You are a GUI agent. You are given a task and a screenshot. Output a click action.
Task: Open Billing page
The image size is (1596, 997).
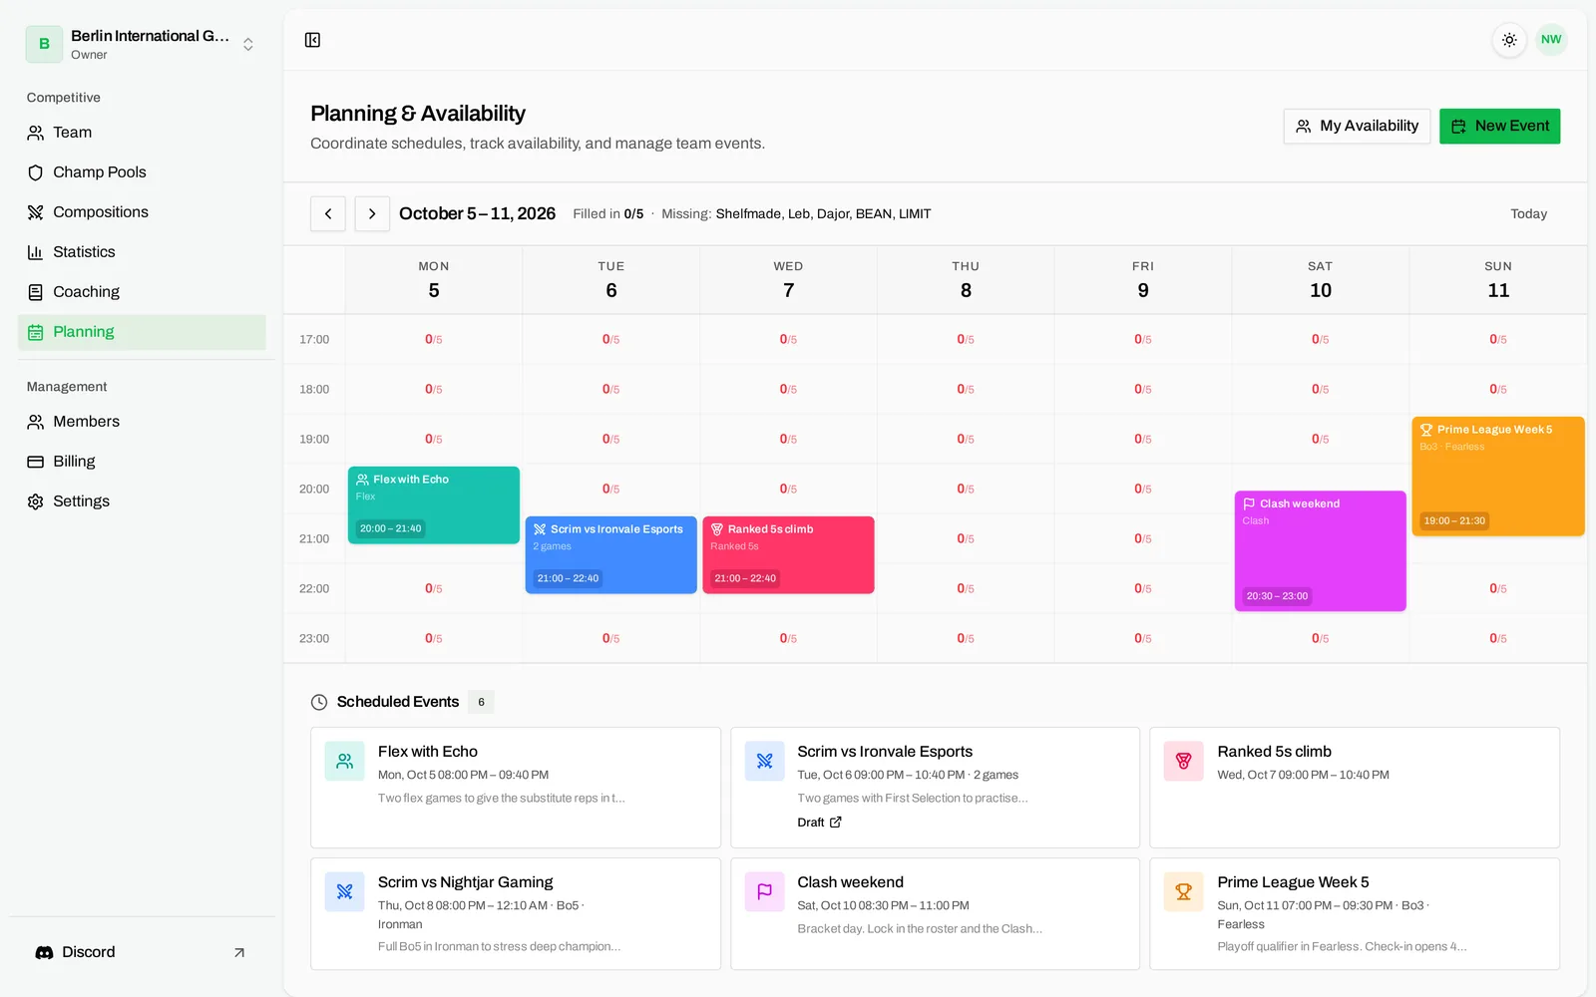coord(142,462)
